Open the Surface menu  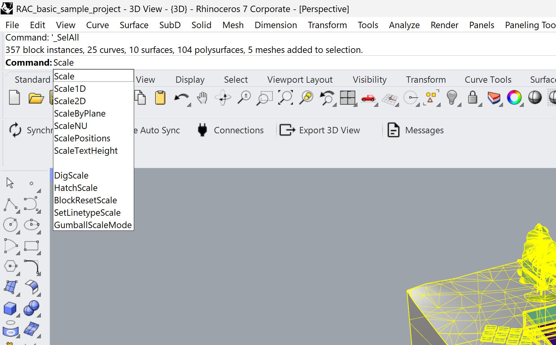click(x=134, y=25)
